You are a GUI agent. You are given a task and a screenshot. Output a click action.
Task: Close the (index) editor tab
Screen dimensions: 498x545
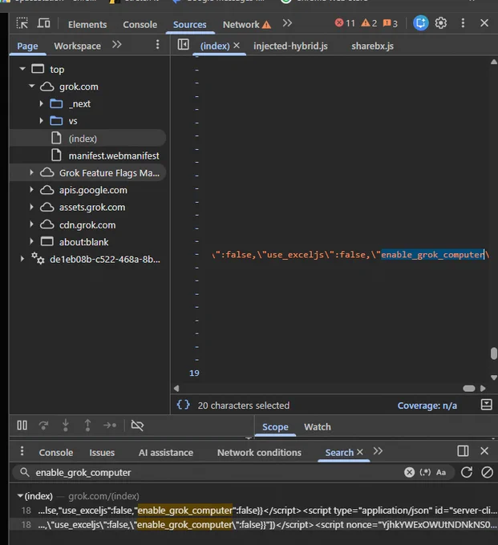pyautogui.click(x=237, y=46)
